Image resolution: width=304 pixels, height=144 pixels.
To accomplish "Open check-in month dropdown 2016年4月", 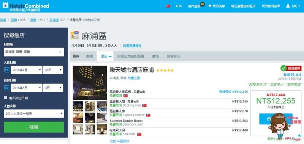I will 27,70.
